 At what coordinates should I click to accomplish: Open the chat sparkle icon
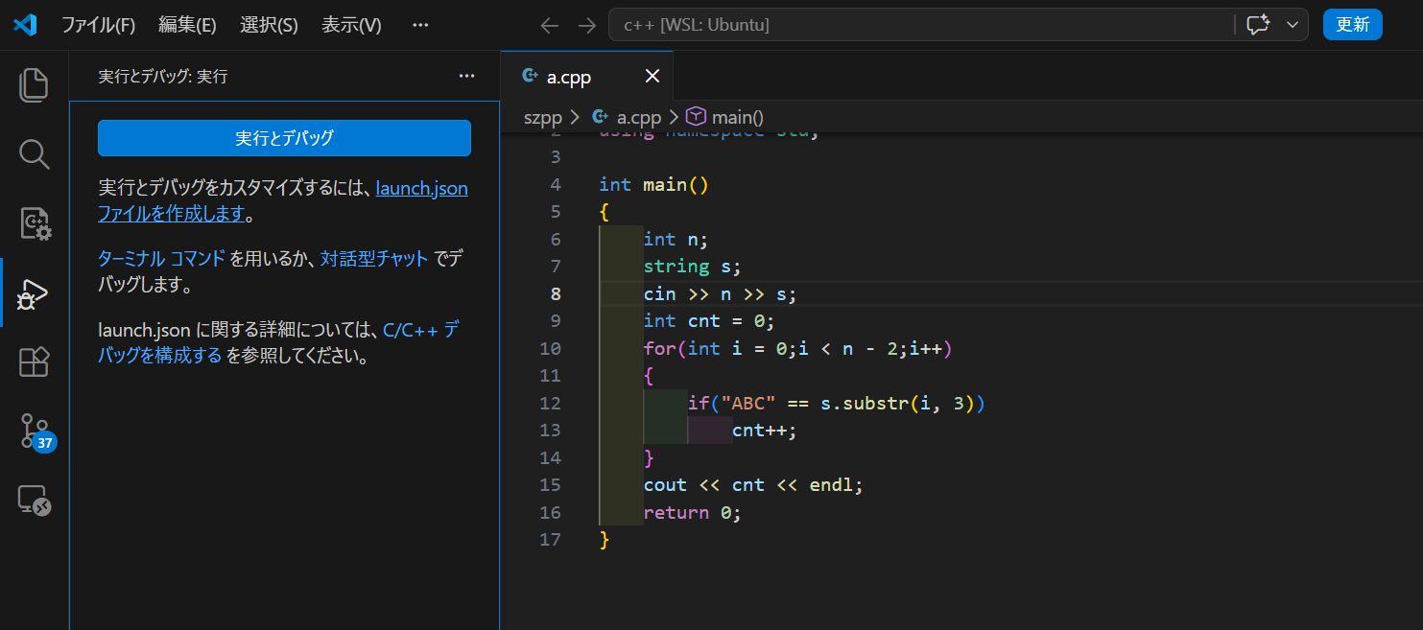click(x=1258, y=25)
